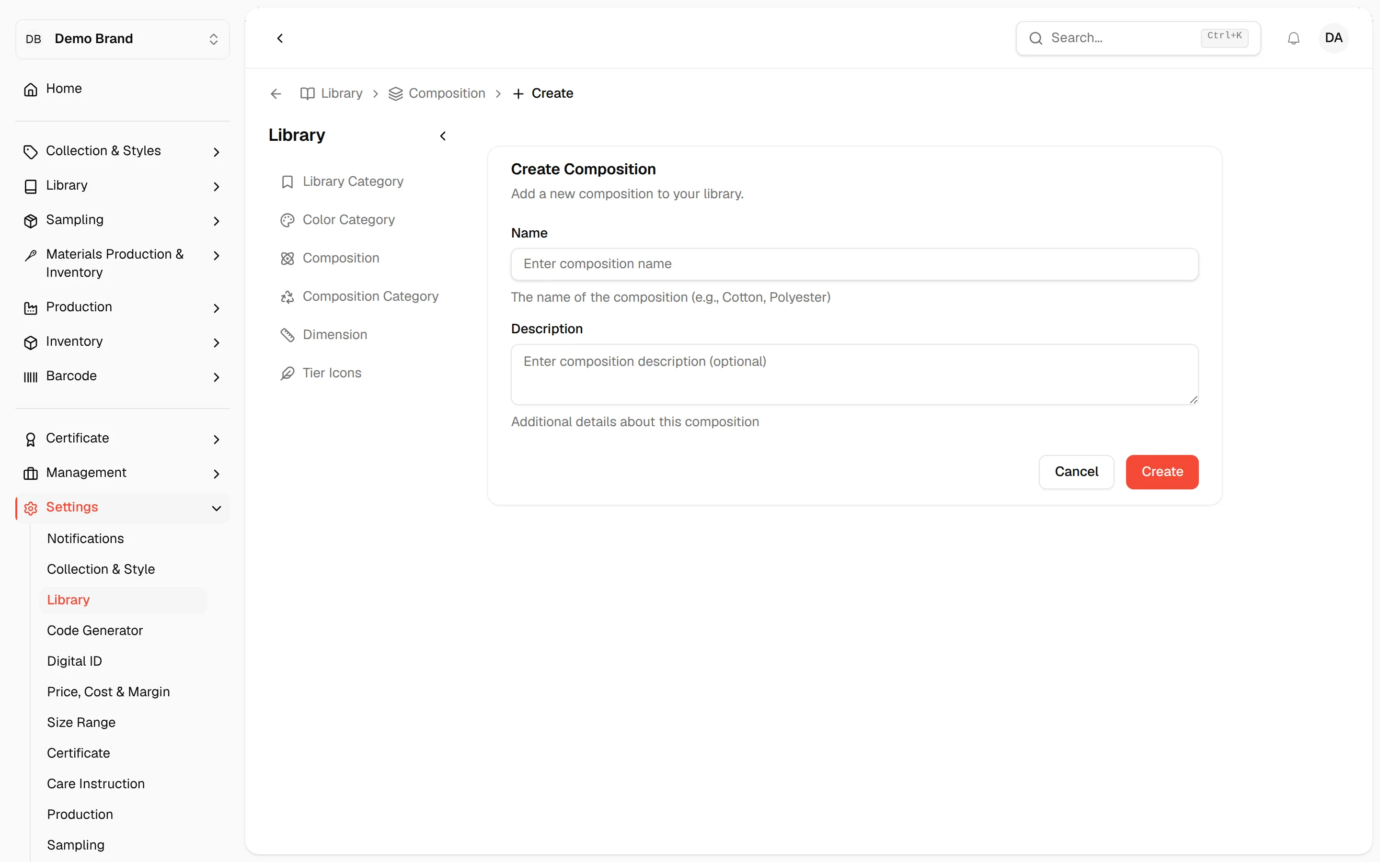Click the Certificate ribbon icon in sidebar

click(31, 439)
